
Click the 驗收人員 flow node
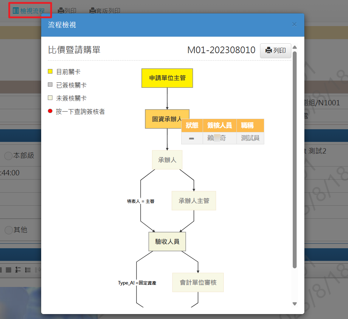point(167,242)
